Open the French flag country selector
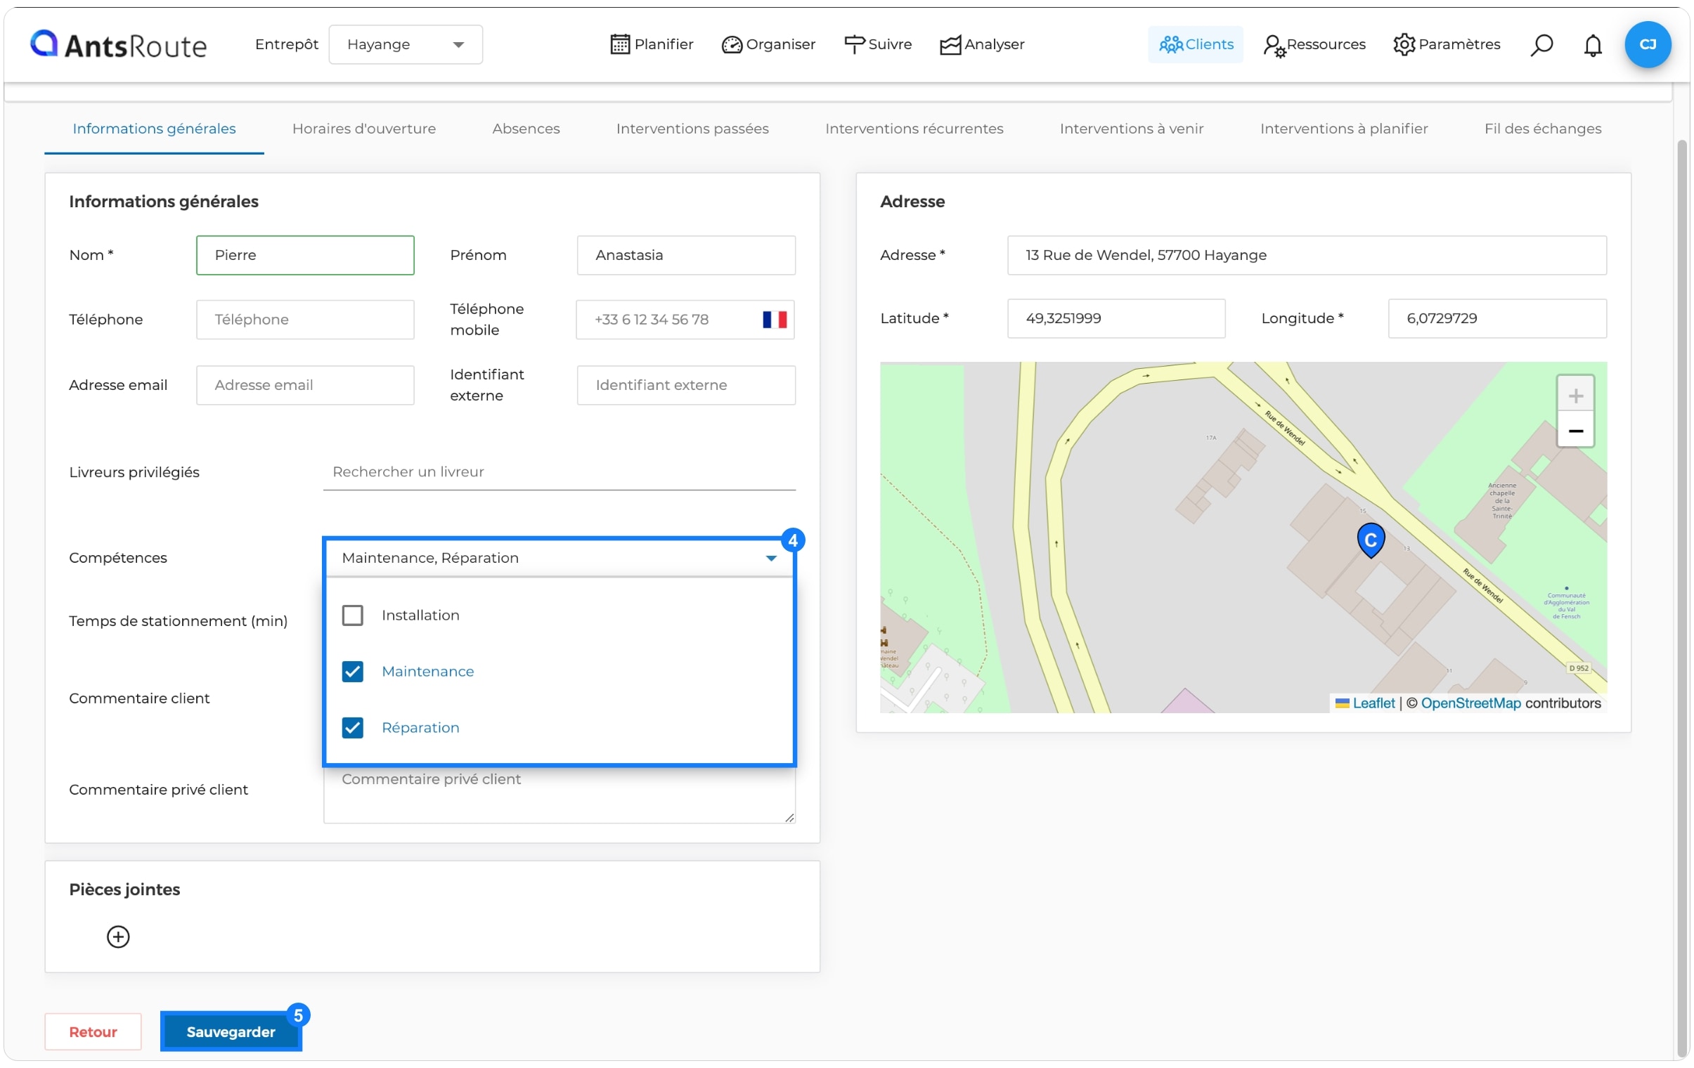Viewport: 1694px width, 1068px height. [775, 320]
